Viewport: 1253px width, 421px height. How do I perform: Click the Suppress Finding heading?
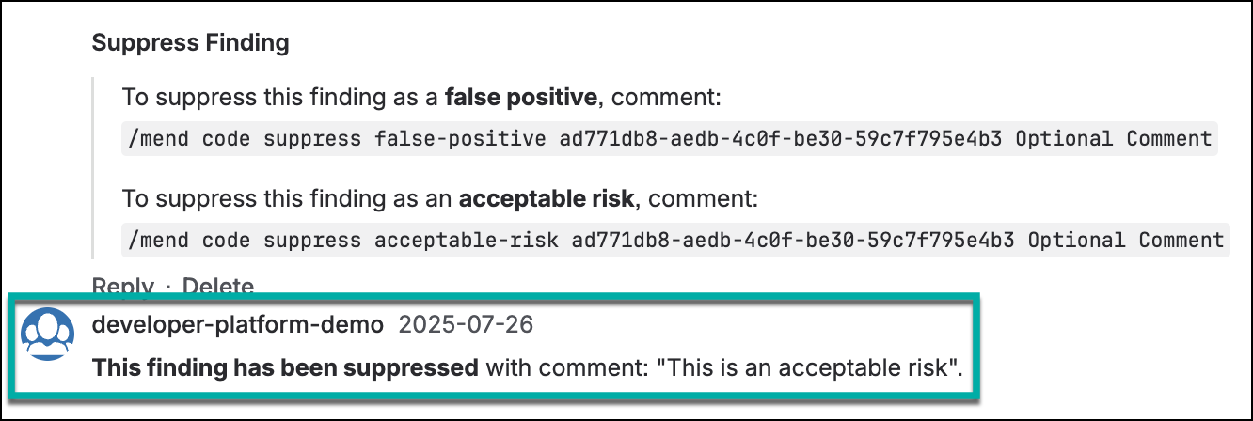(190, 42)
